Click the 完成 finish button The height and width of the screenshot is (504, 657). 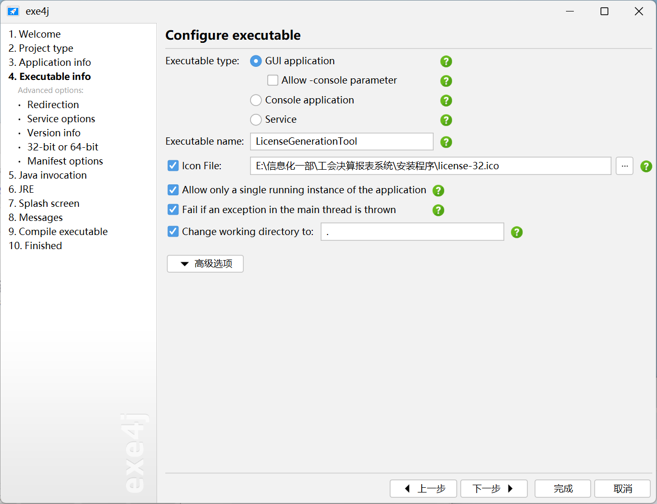point(562,488)
